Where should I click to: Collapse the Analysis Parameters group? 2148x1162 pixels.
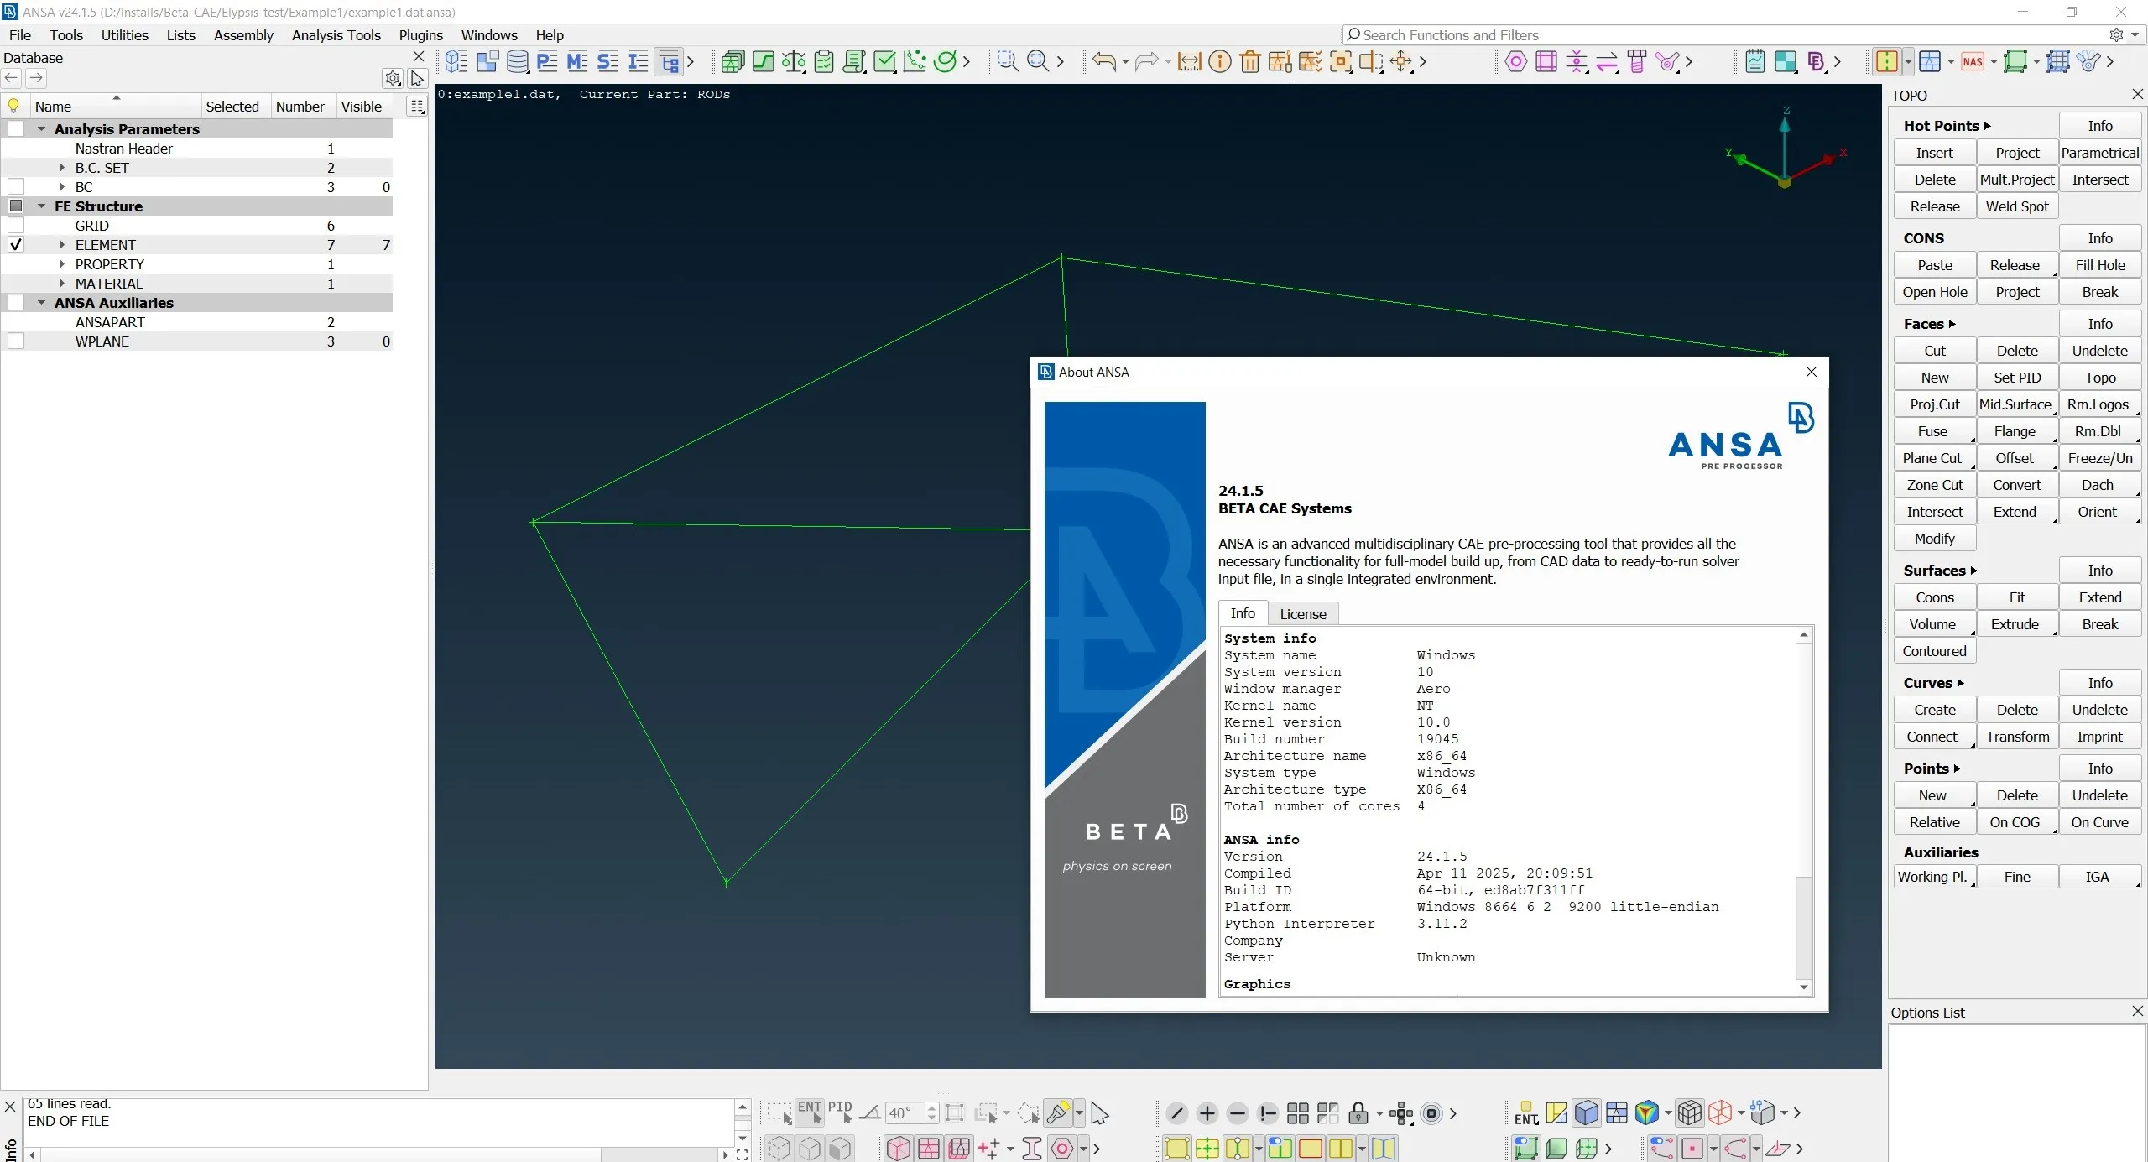pyautogui.click(x=41, y=129)
